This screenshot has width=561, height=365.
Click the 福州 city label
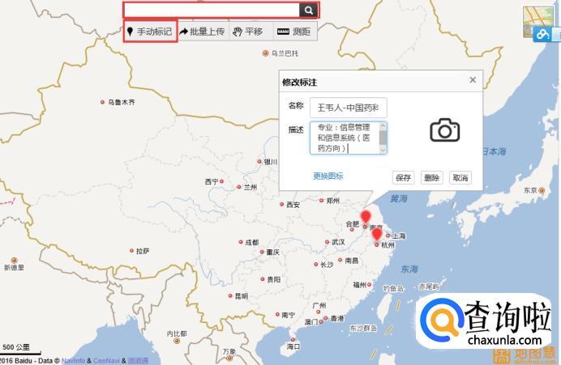360,285
